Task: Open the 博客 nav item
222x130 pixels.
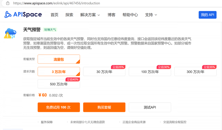Action: [x=111, y=15]
